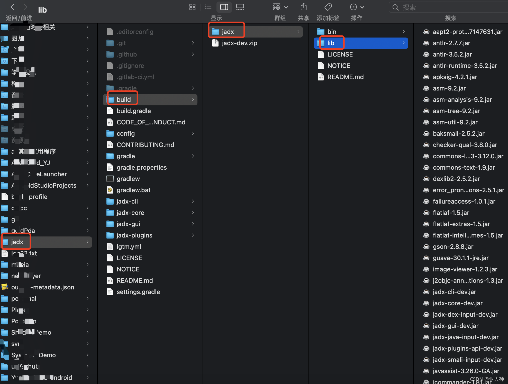
Task: Open the group-by options dropdown
Action: (x=280, y=7)
